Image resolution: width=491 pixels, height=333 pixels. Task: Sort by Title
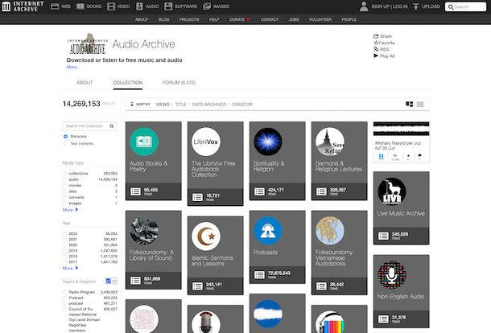pyautogui.click(x=180, y=105)
